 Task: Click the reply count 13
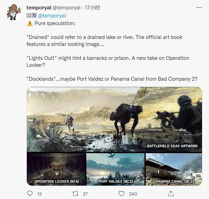[39, 194]
